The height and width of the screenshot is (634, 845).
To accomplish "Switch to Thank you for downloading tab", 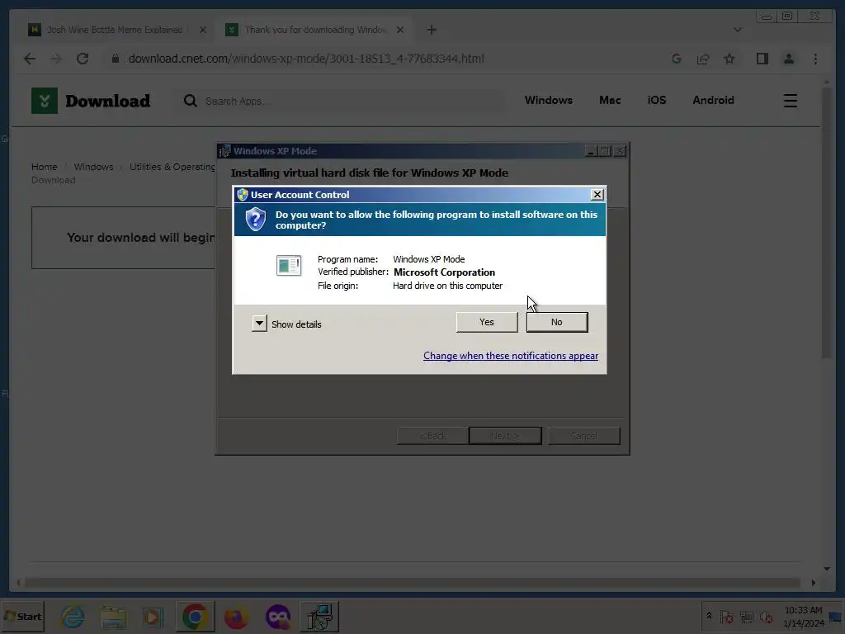I will click(x=314, y=30).
